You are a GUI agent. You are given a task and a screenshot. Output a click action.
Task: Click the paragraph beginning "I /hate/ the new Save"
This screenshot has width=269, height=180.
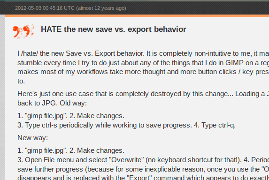pos(143,67)
